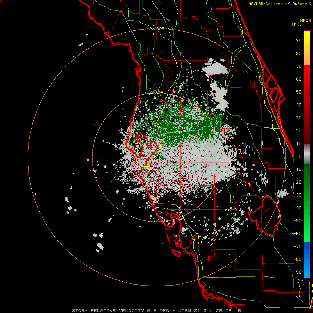Pick the light blue segment near -90
The height and width of the screenshot is (313, 313).
click(307, 272)
